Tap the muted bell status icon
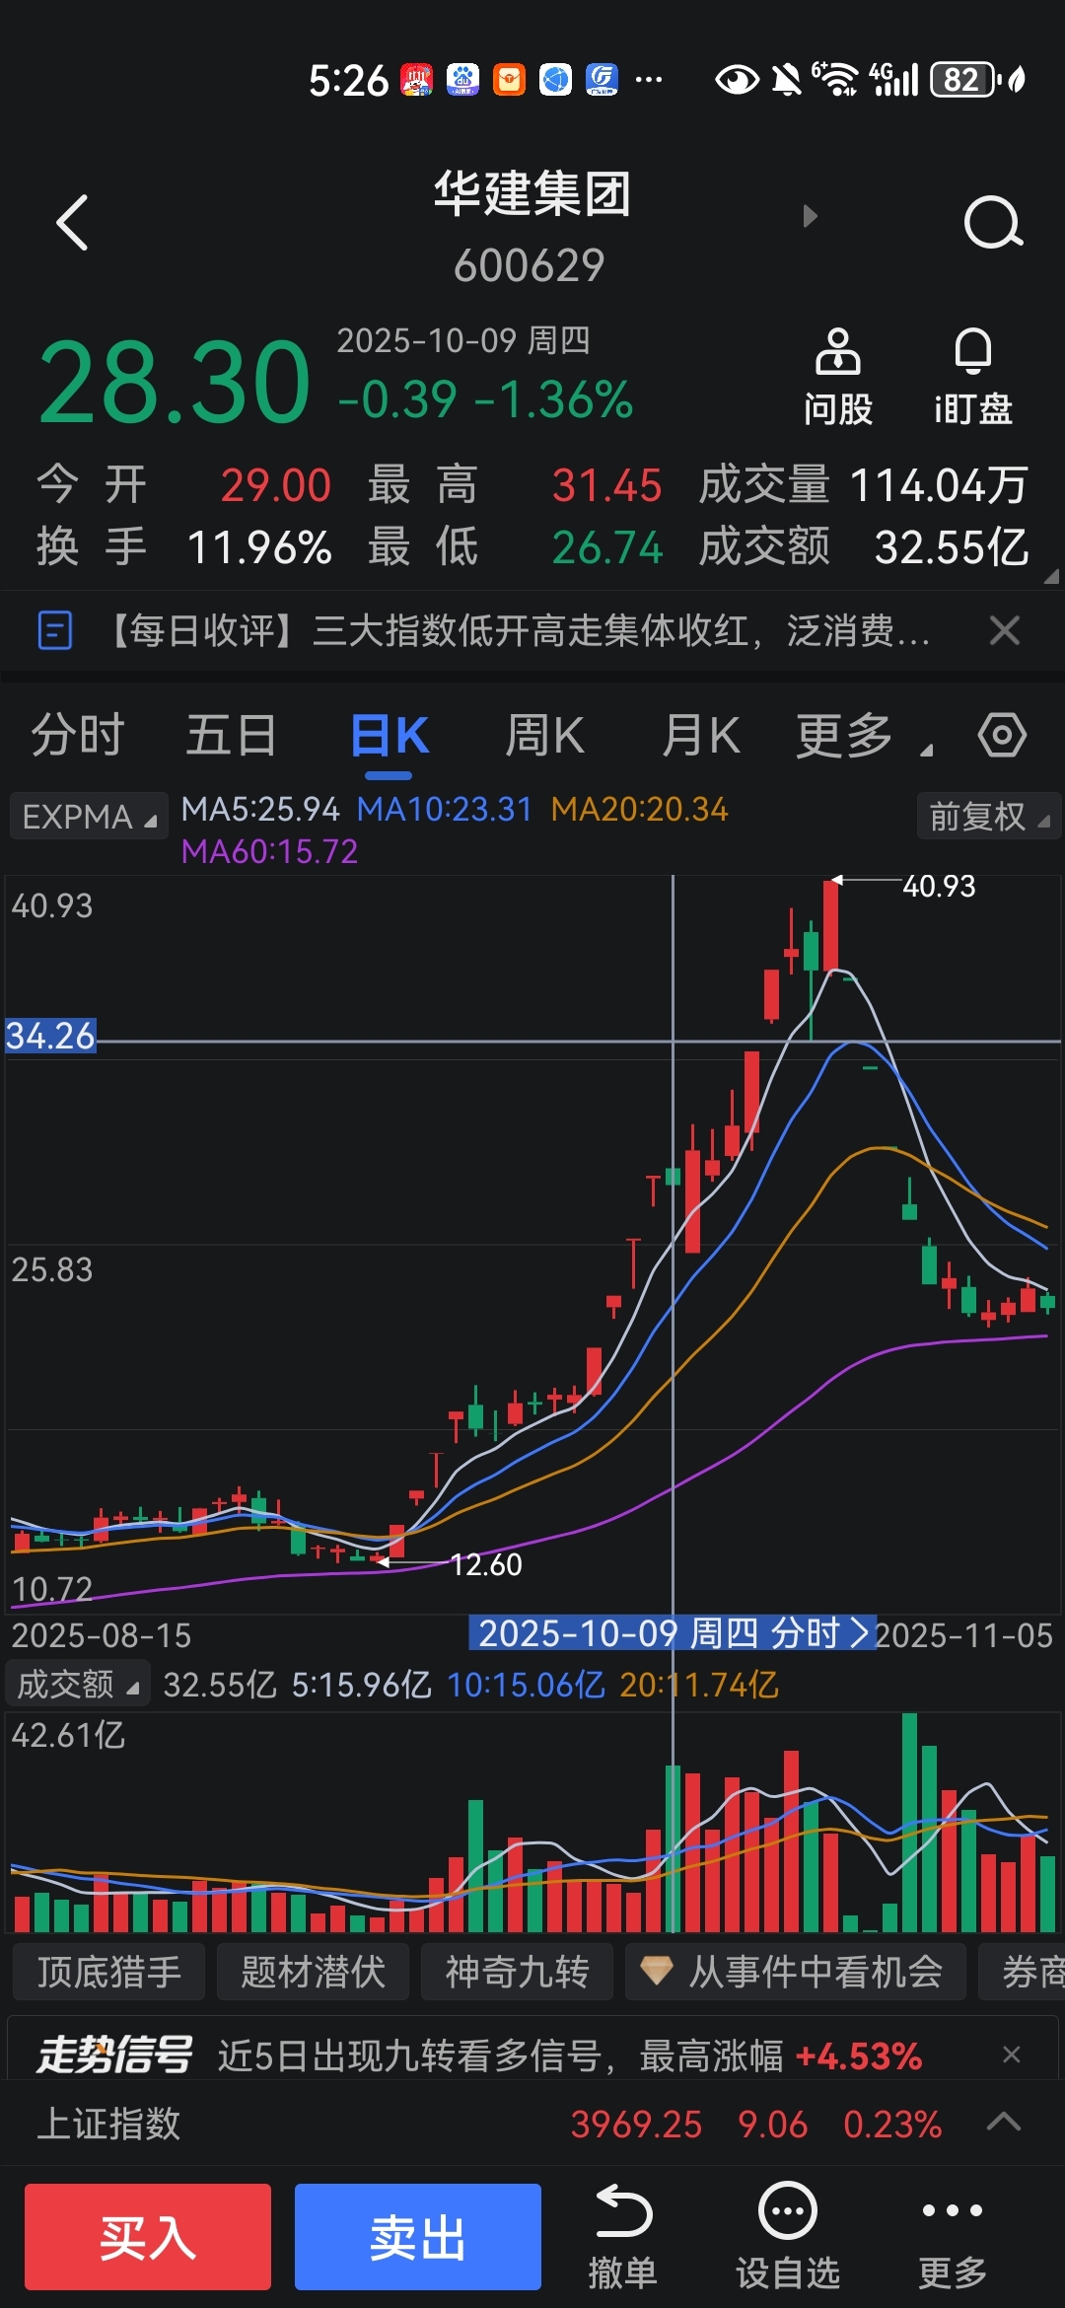The width and height of the screenshot is (1065, 2308). [x=787, y=80]
